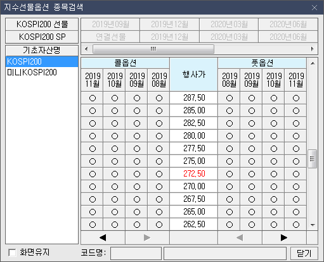Select put option 2019 11월 at strike 272.50
This screenshot has width=324, height=262.
296,174
